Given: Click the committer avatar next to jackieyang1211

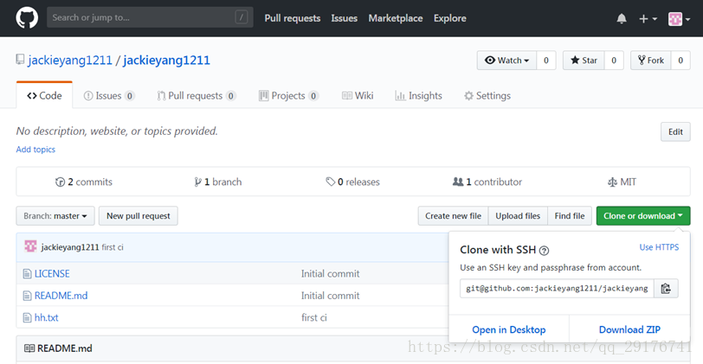Looking at the screenshot, I should click(30, 246).
